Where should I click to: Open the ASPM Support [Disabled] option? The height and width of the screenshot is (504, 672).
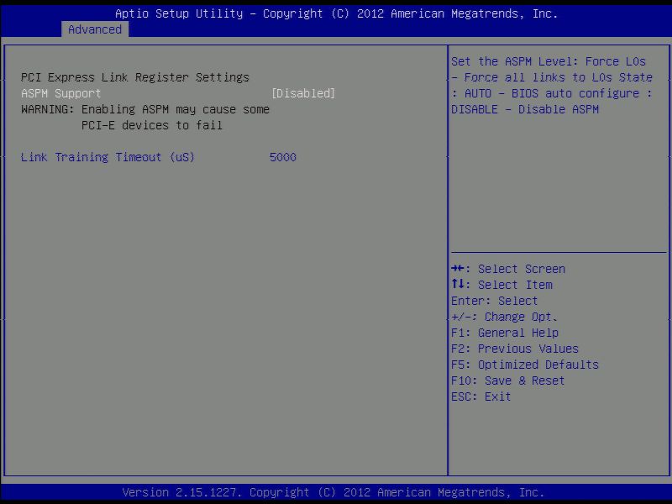tap(303, 93)
